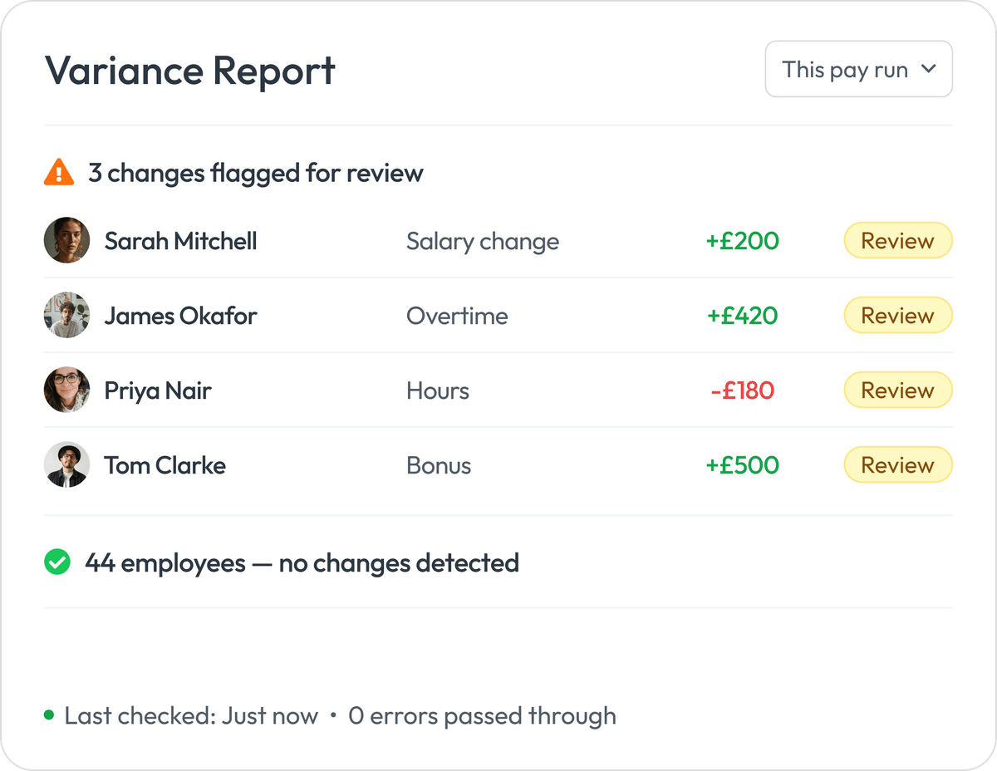Review Tom Clarke's bonus

tap(898, 464)
